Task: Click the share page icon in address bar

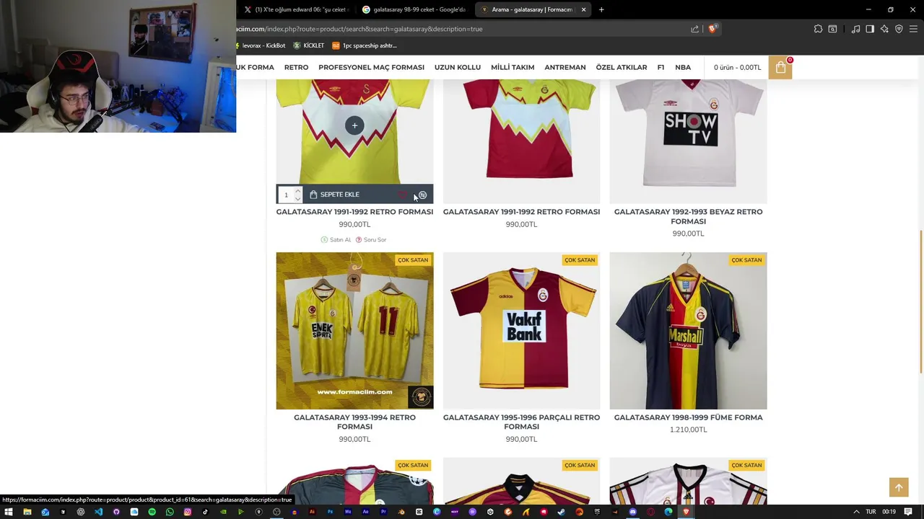Action: (x=694, y=29)
